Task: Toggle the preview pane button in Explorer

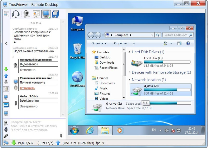Action: pyautogui.click(x=179, y=43)
